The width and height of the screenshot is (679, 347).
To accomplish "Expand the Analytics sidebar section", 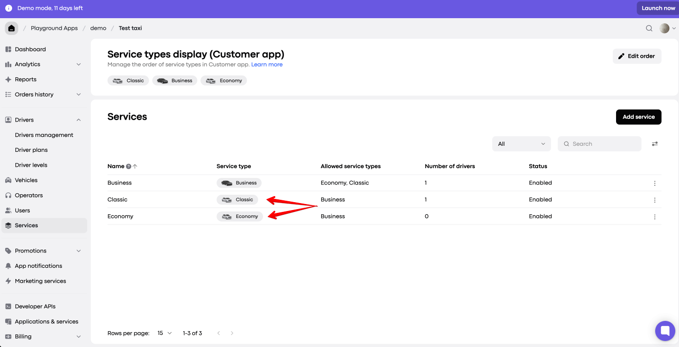I will pyautogui.click(x=79, y=64).
